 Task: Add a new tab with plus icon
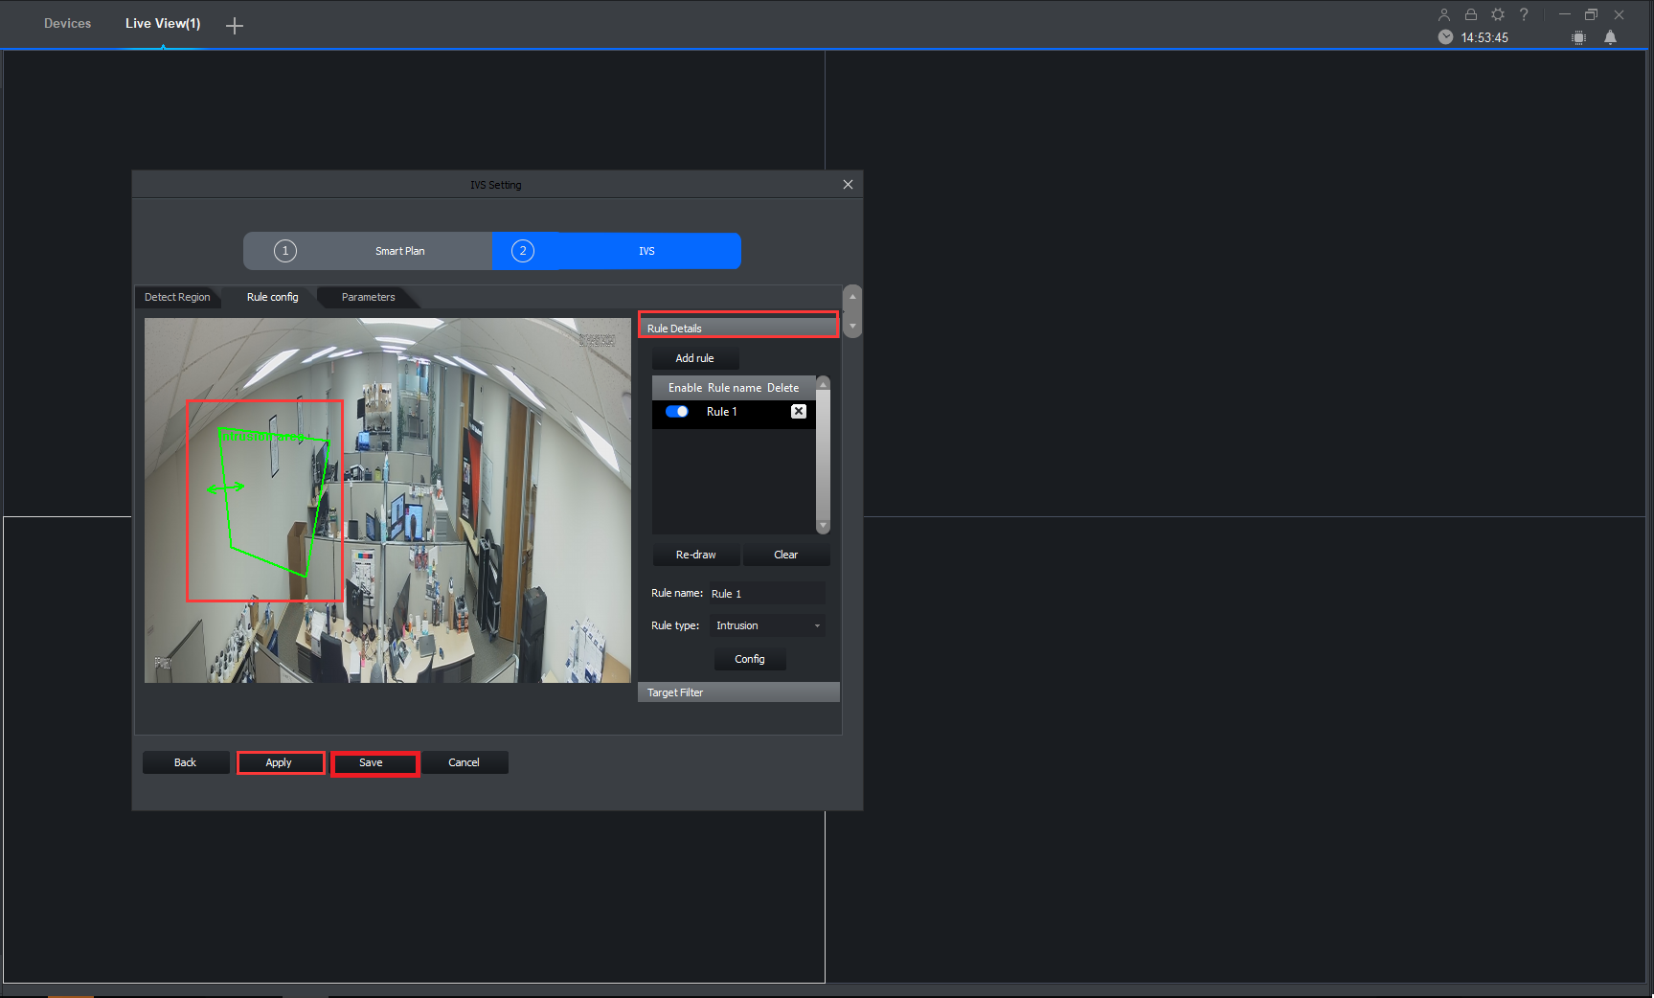(x=235, y=26)
